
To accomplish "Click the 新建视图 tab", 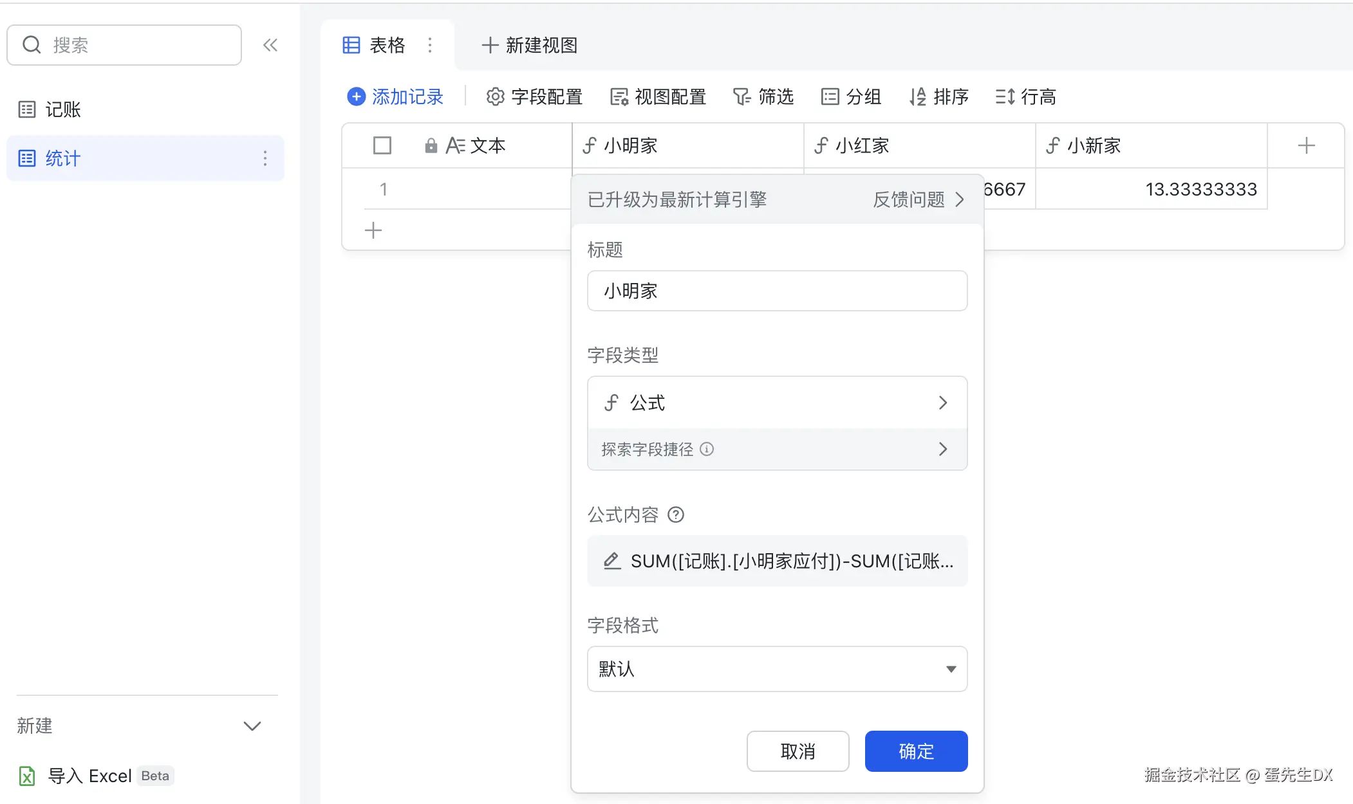I will point(529,45).
